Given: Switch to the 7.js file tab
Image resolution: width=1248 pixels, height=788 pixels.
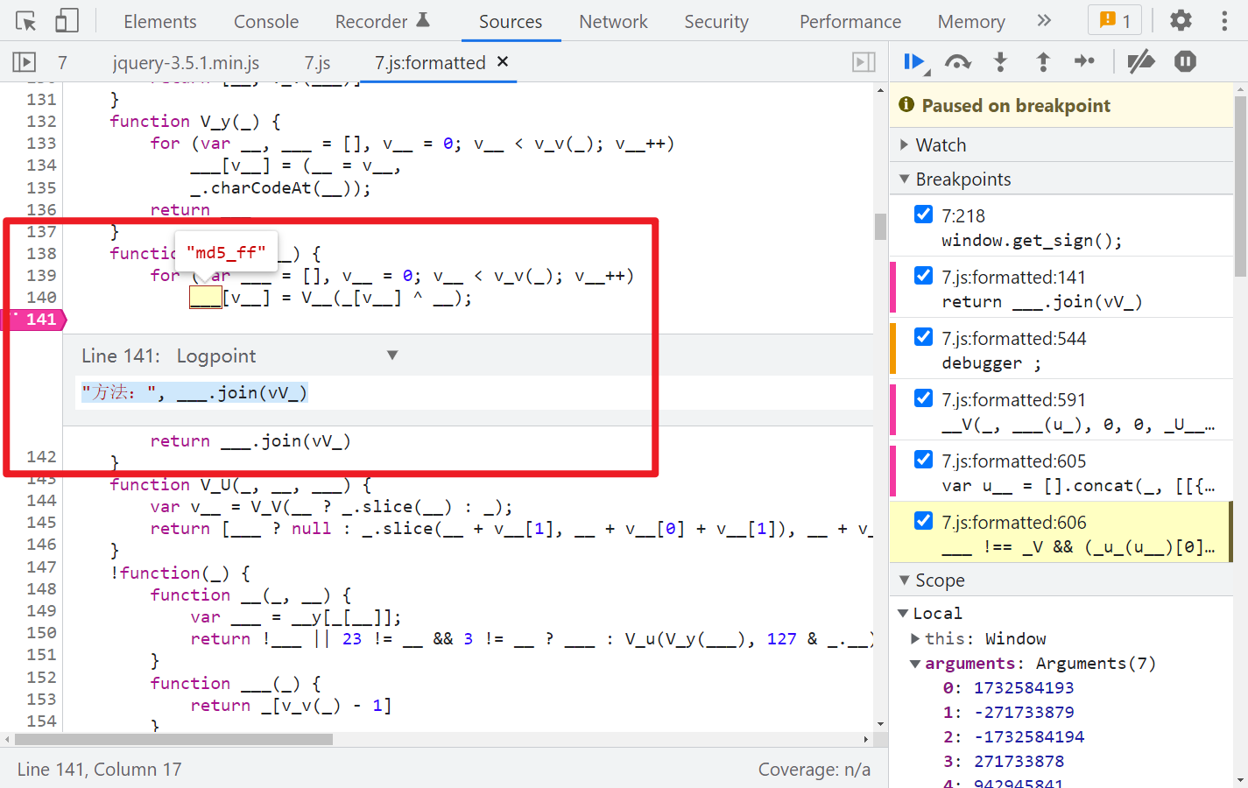Looking at the screenshot, I should pos(317,63).
